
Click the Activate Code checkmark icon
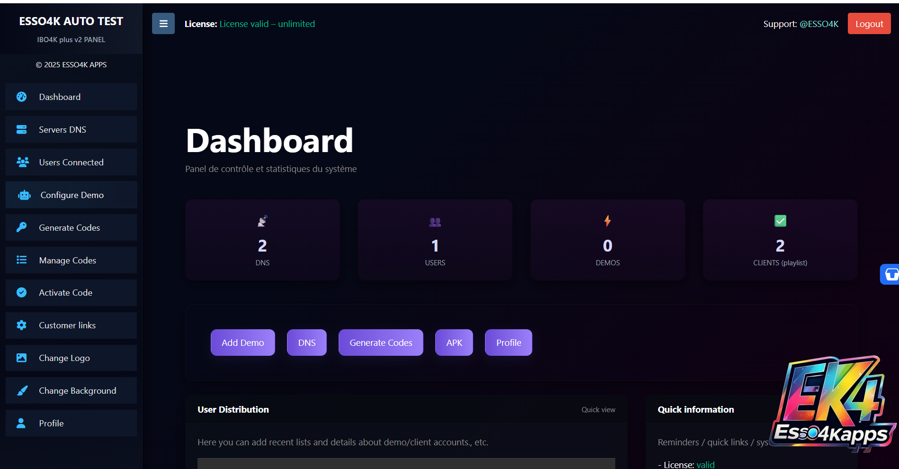[x=22, y=293]
